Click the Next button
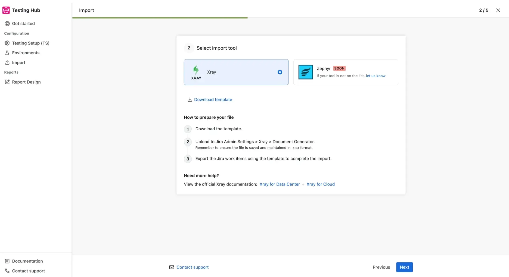The height and width of the screenshot is (277, 509). coord(404,267)
